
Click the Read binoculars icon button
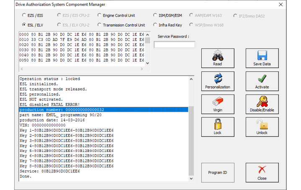point(218,58)
